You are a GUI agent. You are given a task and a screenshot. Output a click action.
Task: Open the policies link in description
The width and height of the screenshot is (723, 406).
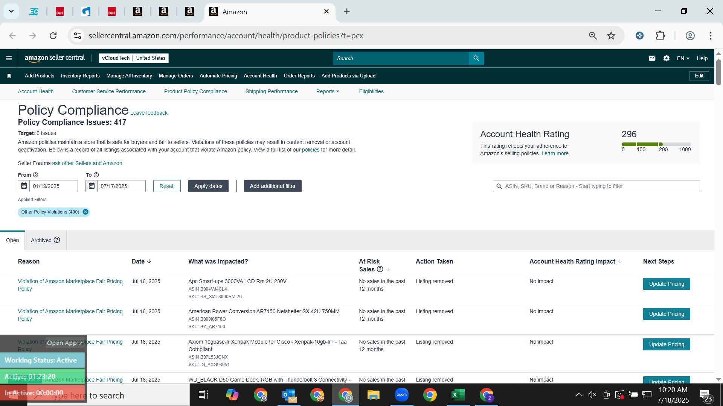click(311, 150)
